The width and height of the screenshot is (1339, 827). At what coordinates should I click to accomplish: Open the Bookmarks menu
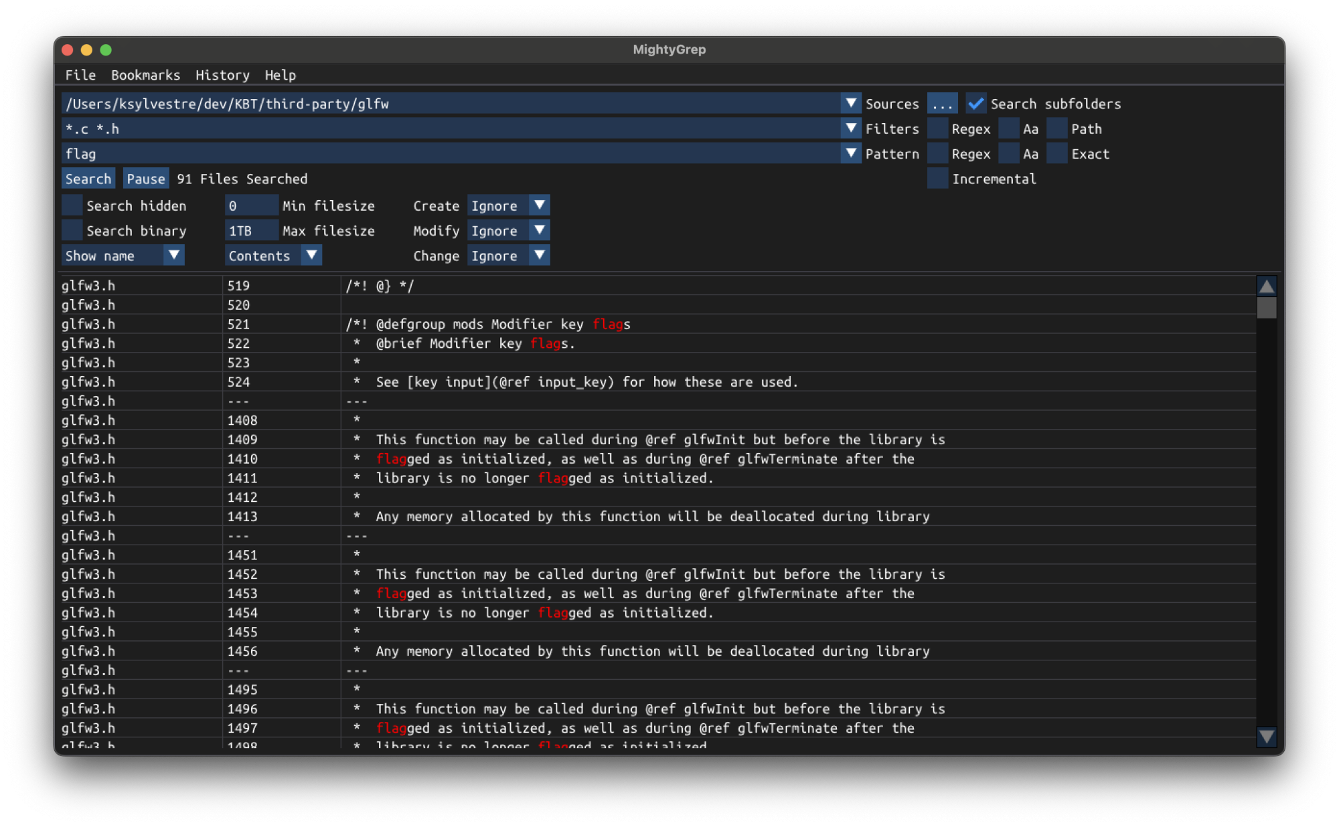[145, 75]
